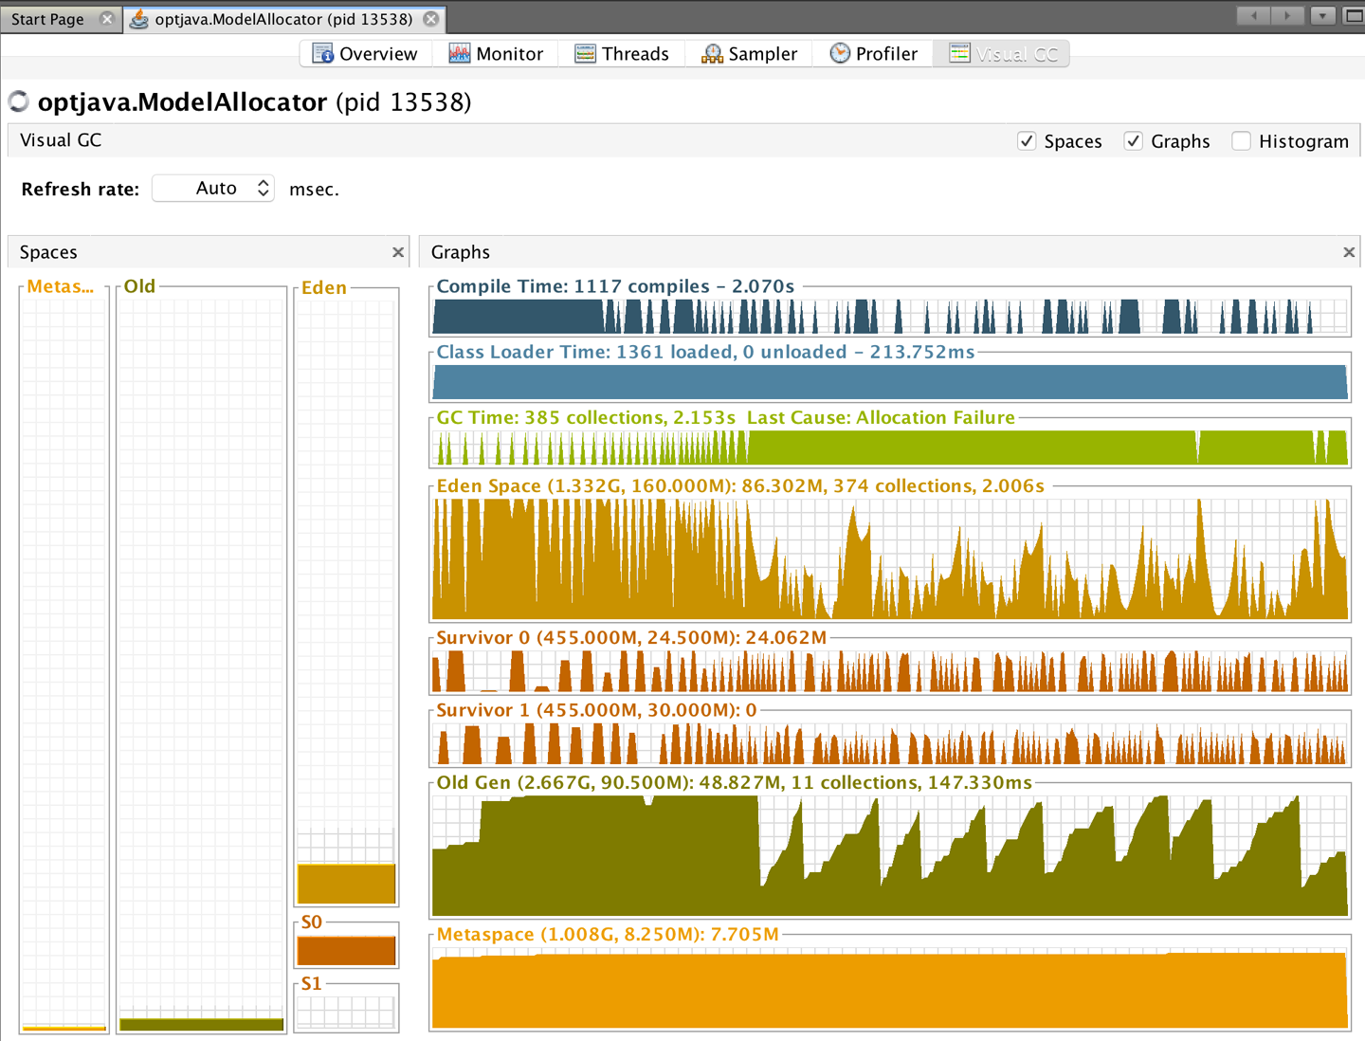Screen dimensions: 1365x1041
Task: Close the Spaces panel
Action: click(x=398, y=252)
